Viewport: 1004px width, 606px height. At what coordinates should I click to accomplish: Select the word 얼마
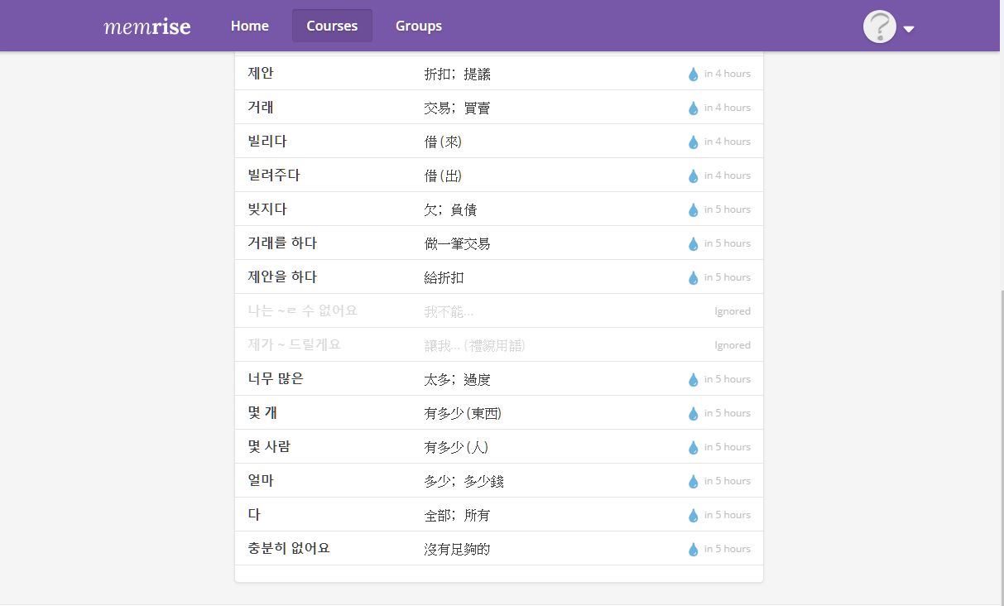[x=261, y=480]
